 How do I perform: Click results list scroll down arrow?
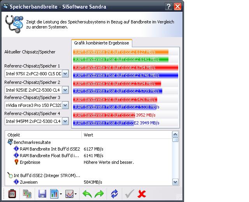(175, 182)
